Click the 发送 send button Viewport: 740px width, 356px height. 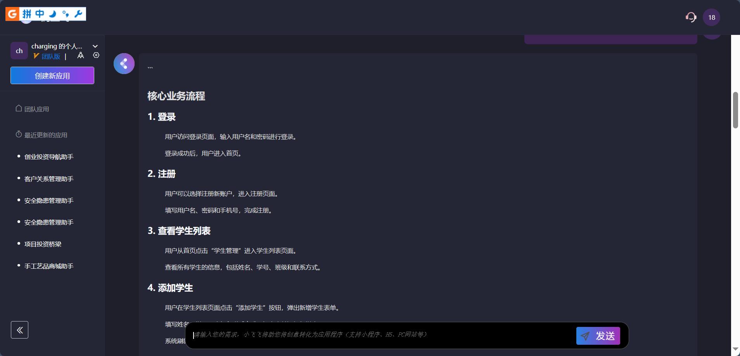coord(598,336)
